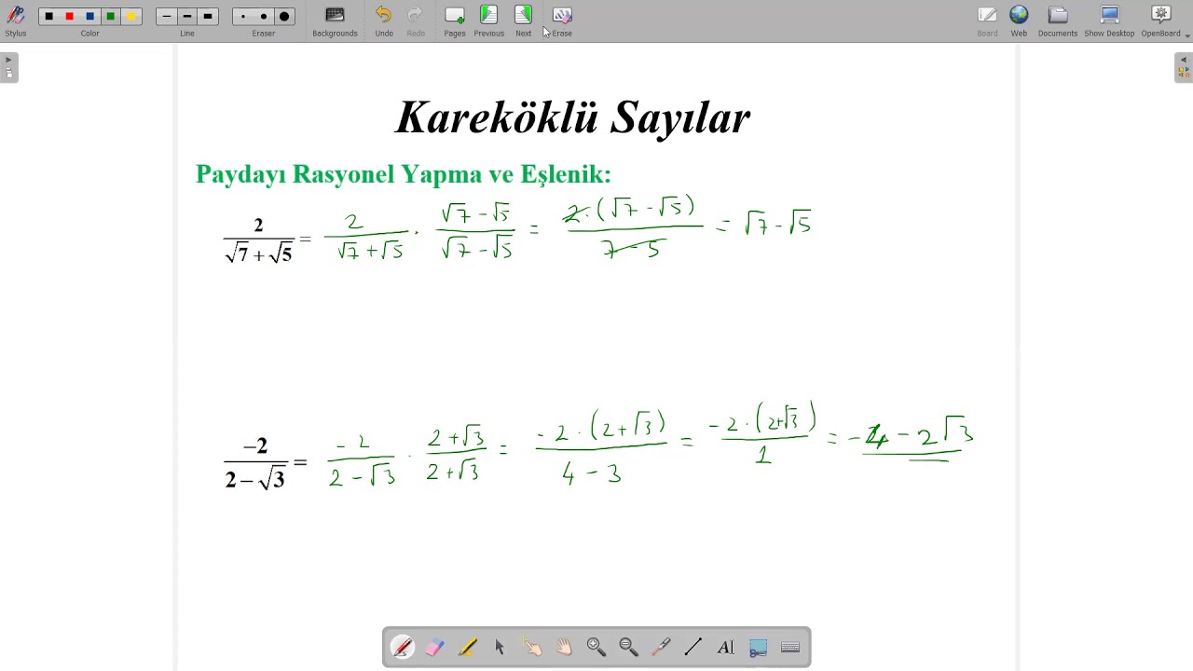1193x671 pixels.
Task: Click the Redo button
Action: (416, 21)
